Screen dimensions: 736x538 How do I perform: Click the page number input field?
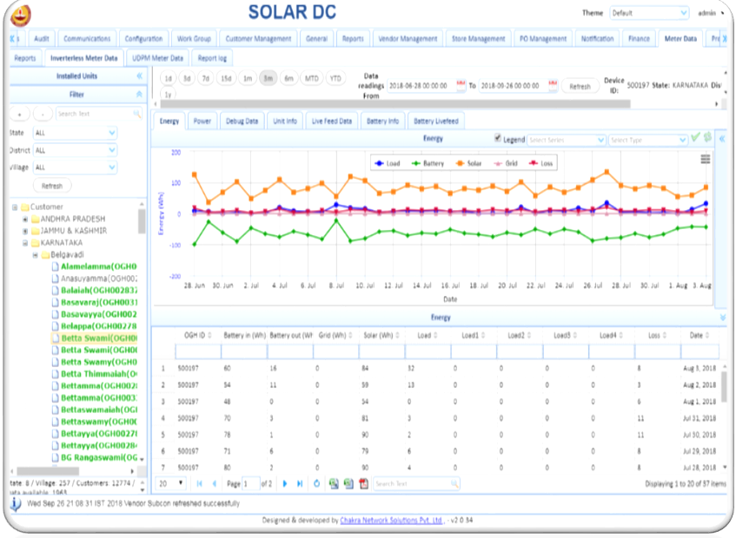coord(250,483)
